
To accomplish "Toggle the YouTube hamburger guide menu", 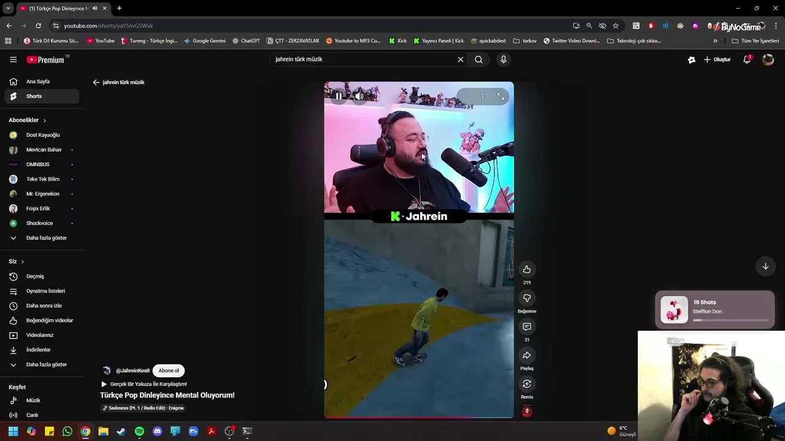I will [x=13, y=59].
